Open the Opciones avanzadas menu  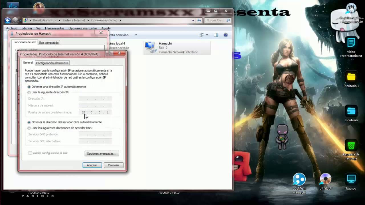tap(83, 28)
